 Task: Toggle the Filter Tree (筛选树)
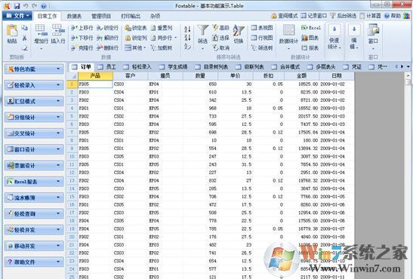[x=262, y=48]
